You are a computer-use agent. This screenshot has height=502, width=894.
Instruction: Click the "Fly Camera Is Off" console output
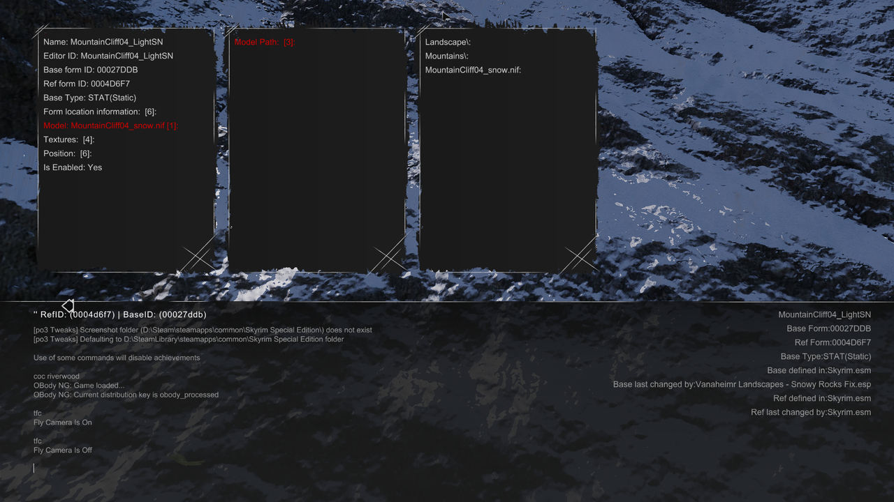tap(63, 450)
